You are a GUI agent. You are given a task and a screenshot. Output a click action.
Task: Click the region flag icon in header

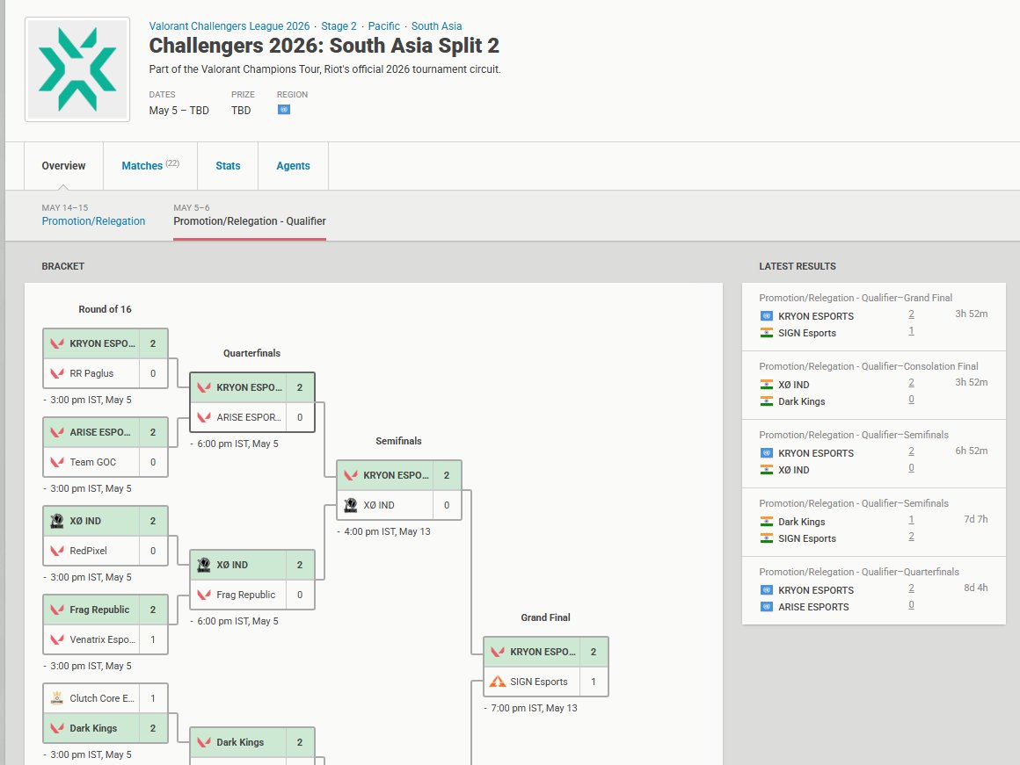(284, 110)
